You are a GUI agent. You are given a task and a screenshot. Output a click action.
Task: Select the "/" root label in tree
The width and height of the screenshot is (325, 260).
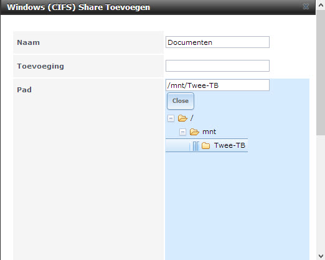192,118
